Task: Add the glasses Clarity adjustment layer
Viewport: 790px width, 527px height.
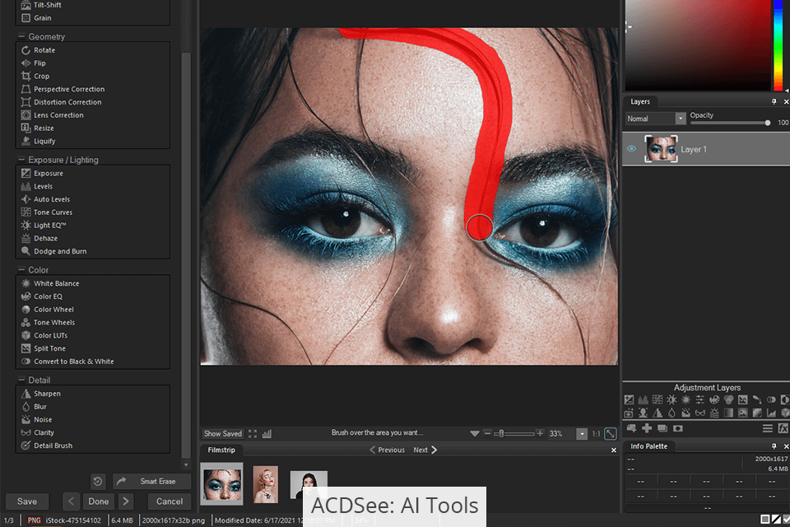Action: [699, 413]
